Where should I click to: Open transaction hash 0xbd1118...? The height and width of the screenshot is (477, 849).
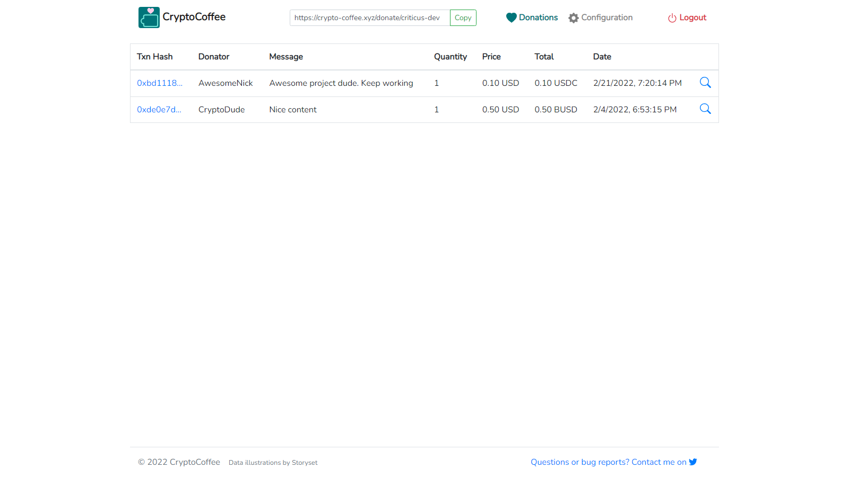[x=160, y=83]
